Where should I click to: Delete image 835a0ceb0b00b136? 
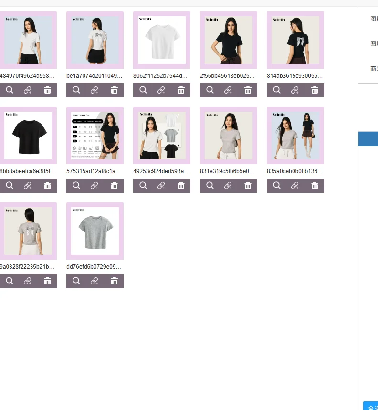[315, 186]
